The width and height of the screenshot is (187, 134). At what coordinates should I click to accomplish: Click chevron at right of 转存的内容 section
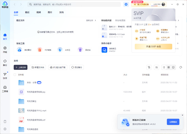coord(178,21)
